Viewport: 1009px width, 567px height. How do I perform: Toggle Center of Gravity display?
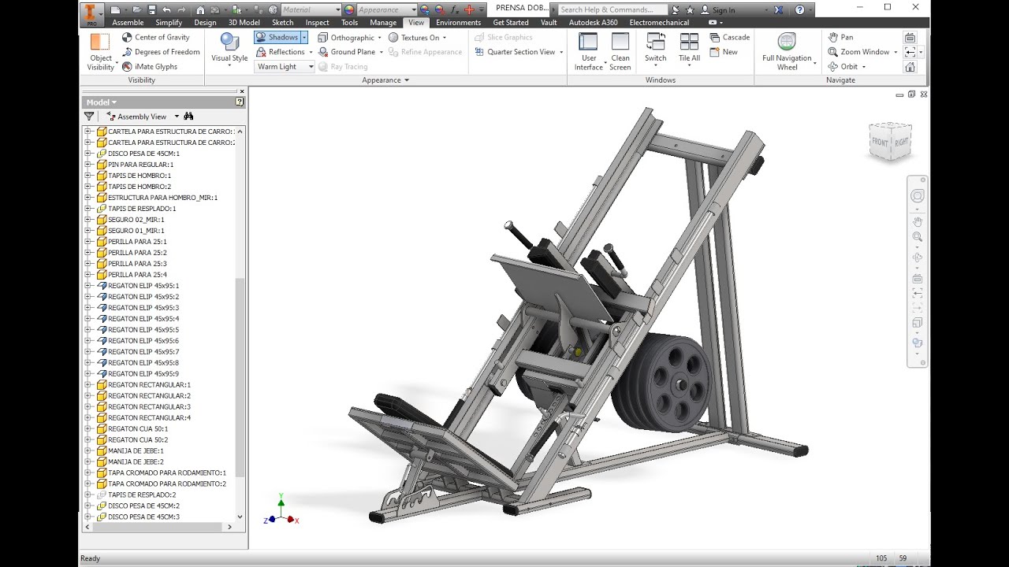click(x=155, y=37)
